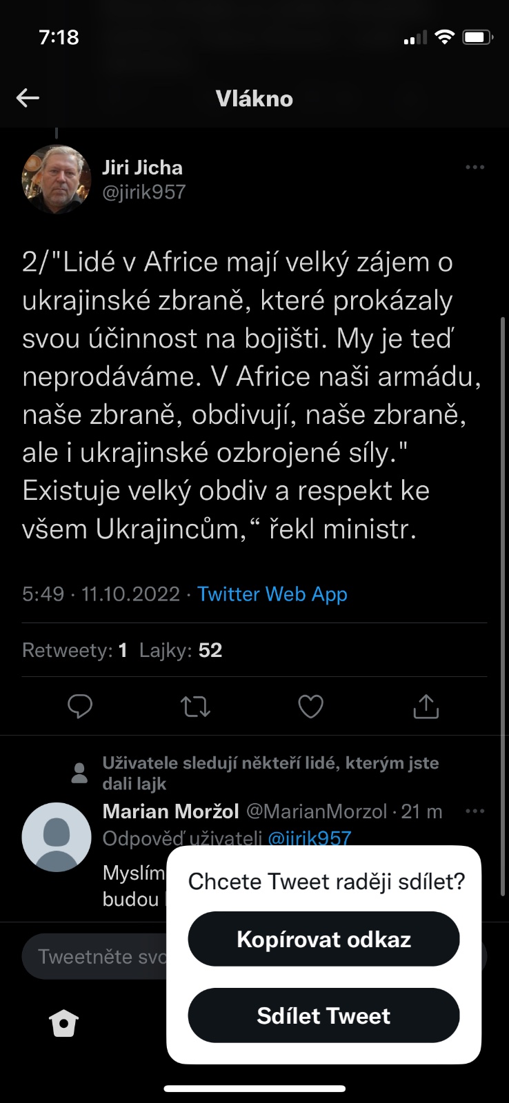Tap Marian Moržol's default avatar
This screenshot has width=509, height=1103.
pyautogui.click(x=57, y=837)
